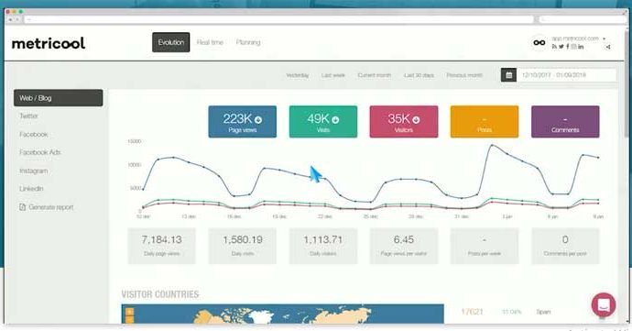Open Instagram section in sidebar
The width and height of the screenshot is (632, 331).
(x=34, y=171)
